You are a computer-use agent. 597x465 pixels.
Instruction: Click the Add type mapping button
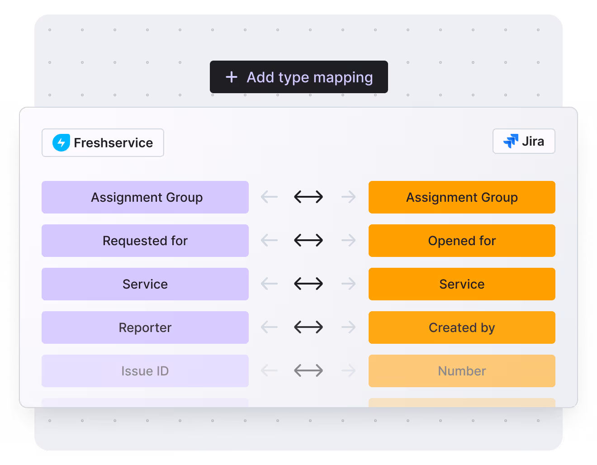point(298,77)
